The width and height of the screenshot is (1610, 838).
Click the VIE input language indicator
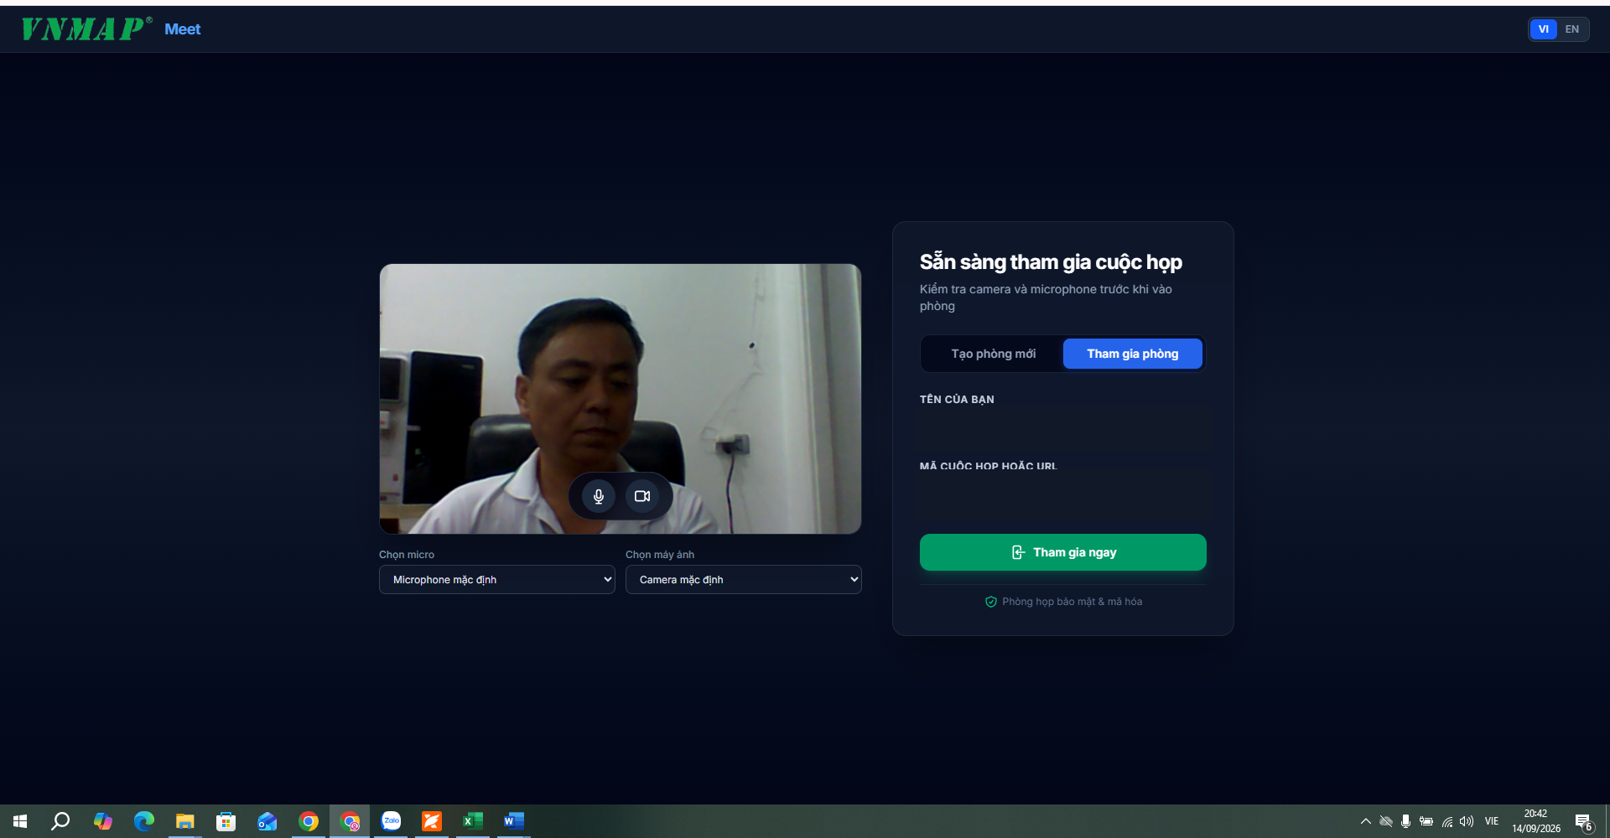coord(1492,821)
